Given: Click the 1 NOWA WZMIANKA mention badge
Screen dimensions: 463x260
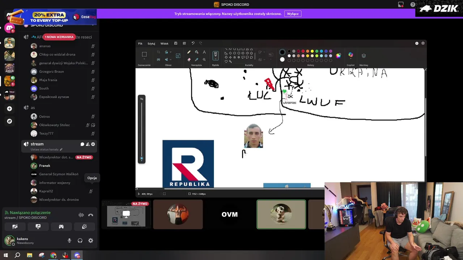Looking at the screenshot, I should click(x=59, y=37).
